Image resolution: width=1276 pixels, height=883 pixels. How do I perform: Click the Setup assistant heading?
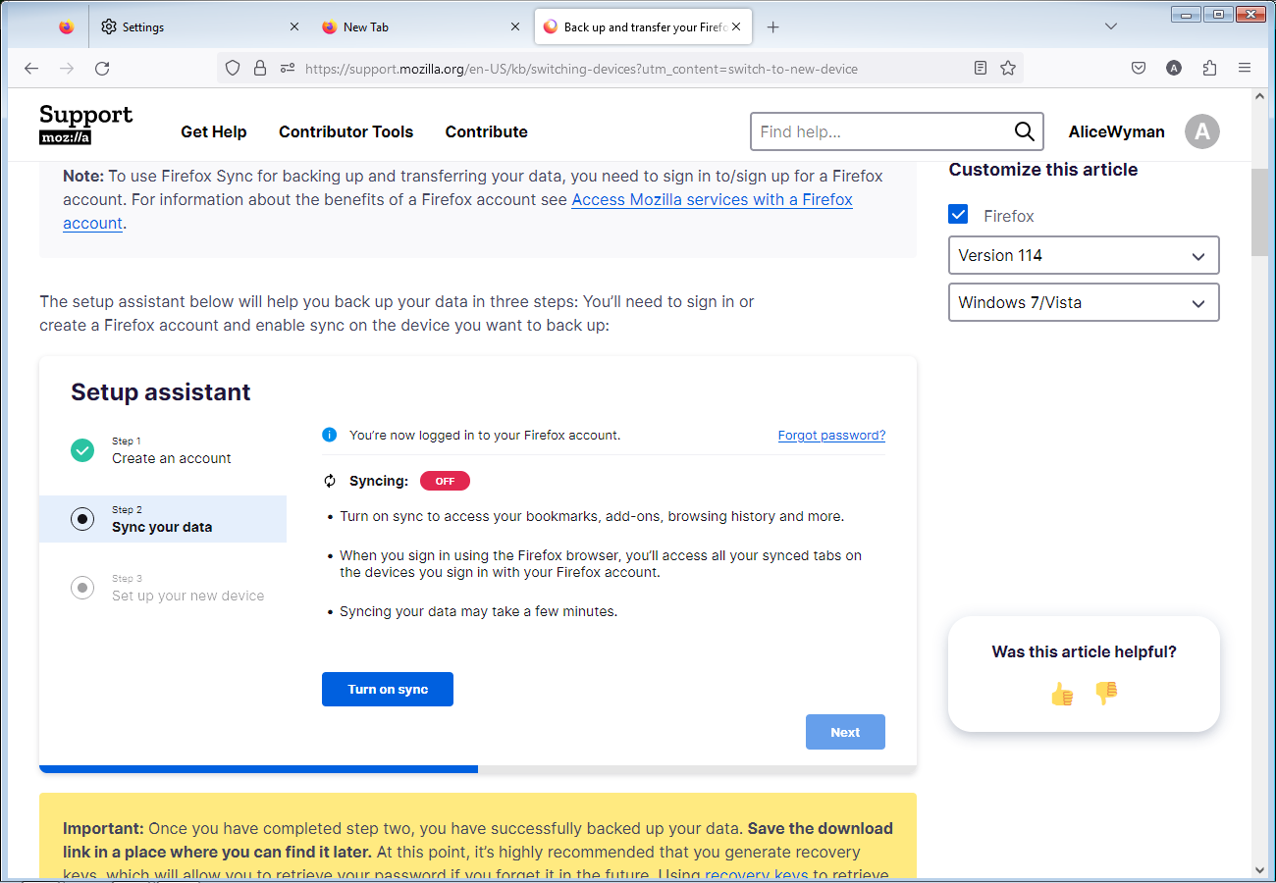161,392
